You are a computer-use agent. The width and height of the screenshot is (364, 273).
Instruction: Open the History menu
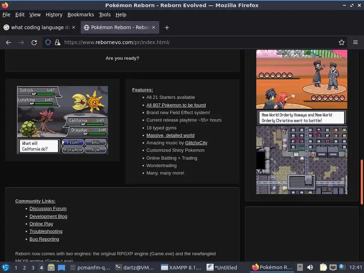(54, 15)
